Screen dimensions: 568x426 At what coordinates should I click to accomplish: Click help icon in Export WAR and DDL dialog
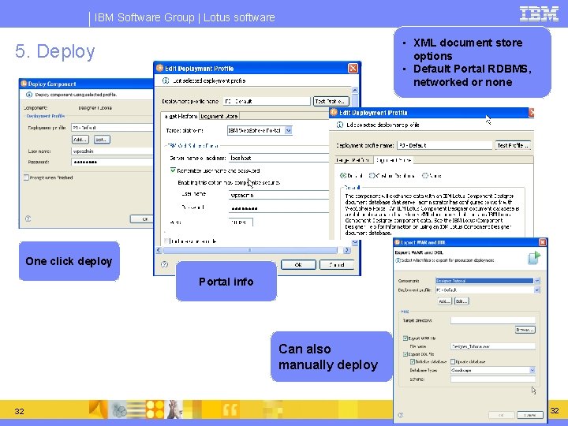coord(400,415)
